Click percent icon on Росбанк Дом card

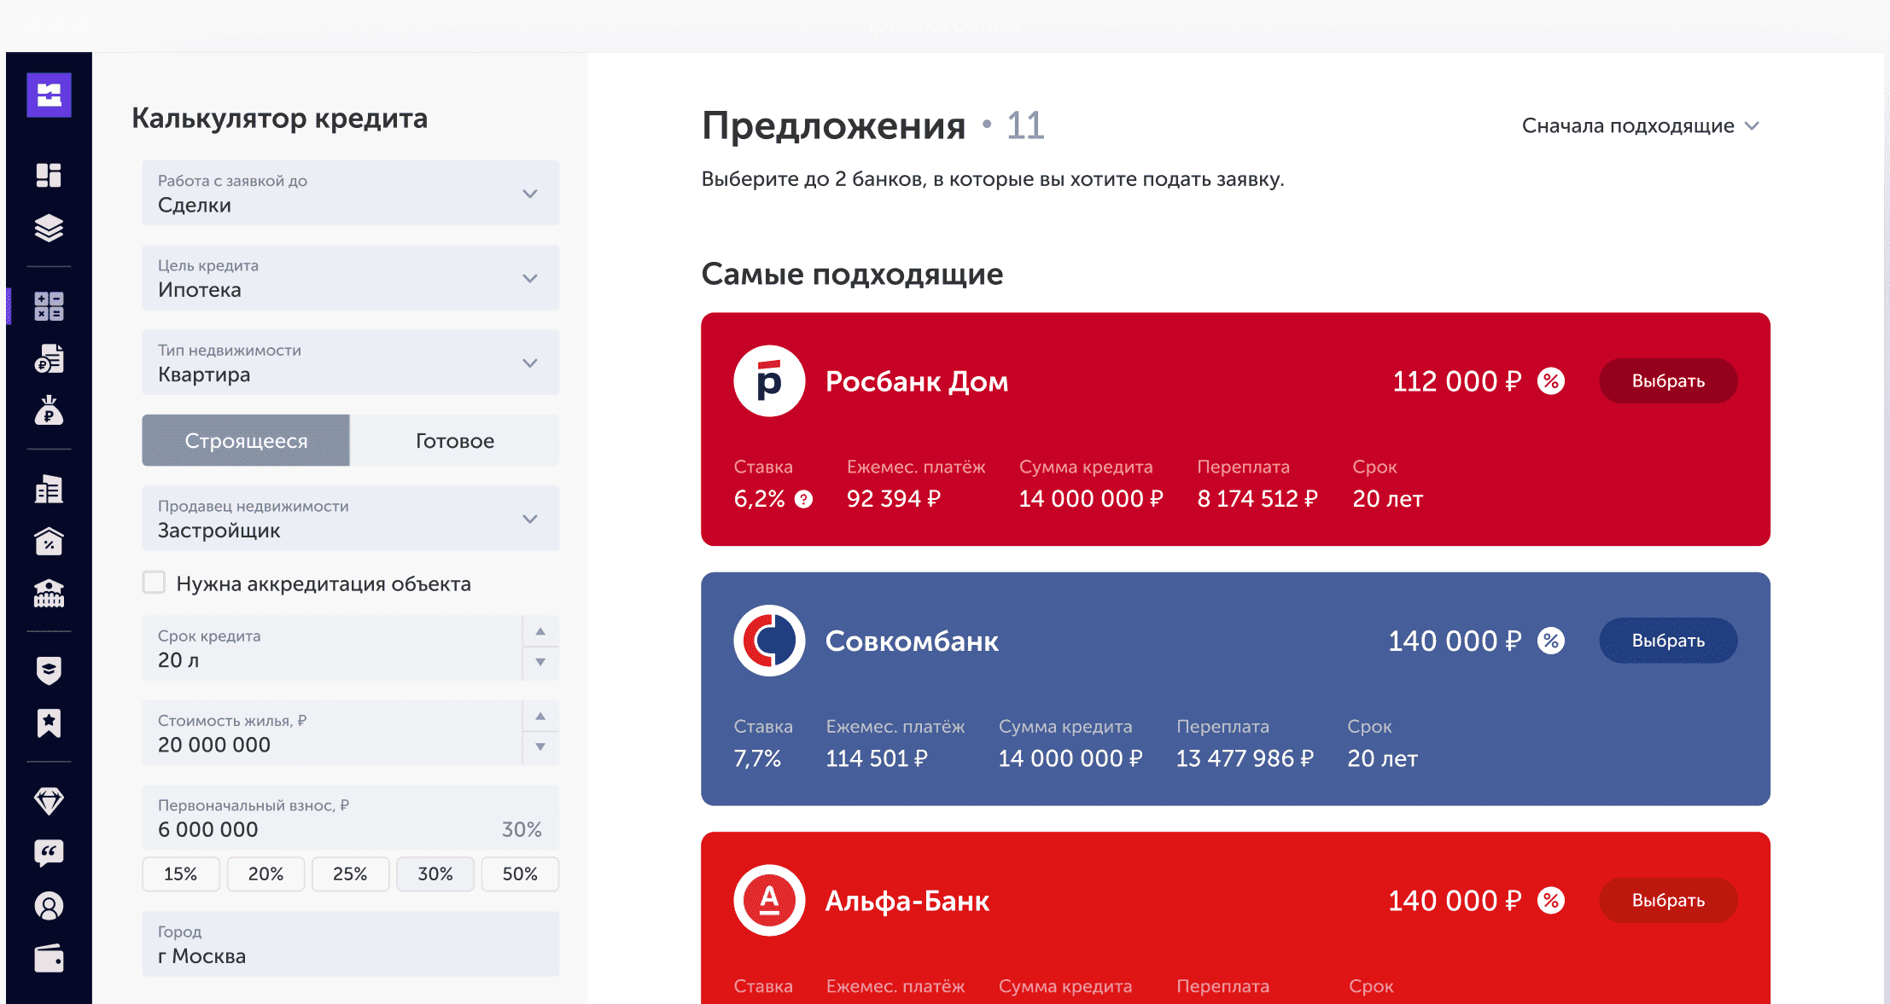(x=1551, y=381)
